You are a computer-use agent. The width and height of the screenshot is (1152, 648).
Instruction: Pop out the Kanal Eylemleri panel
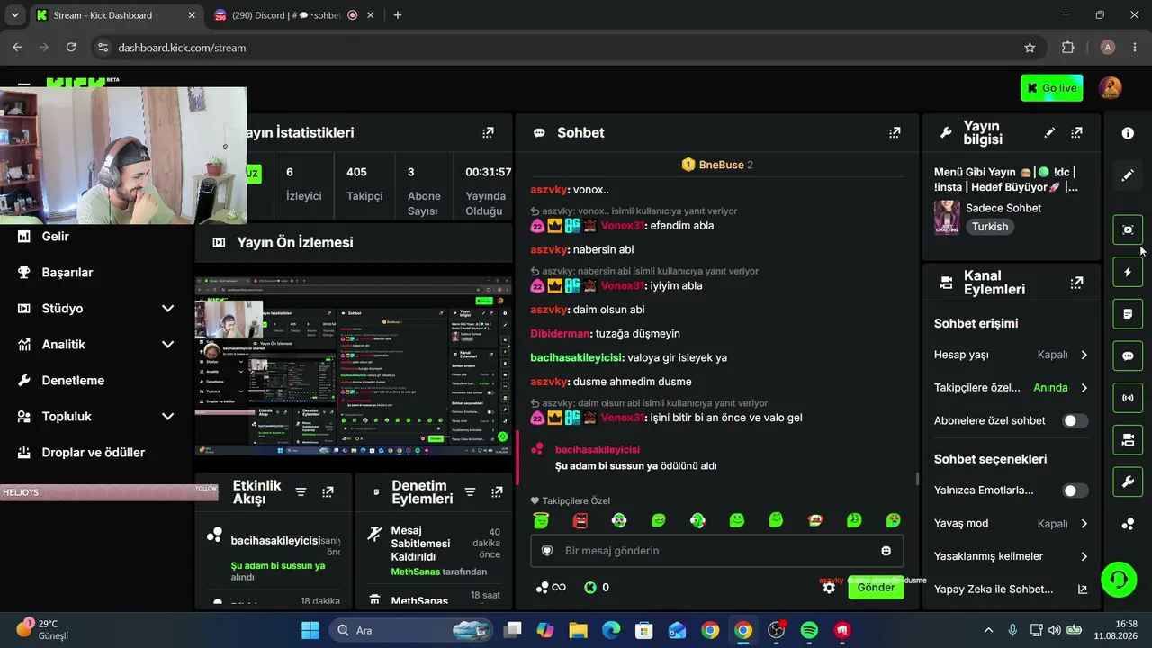click(1076, 283)
